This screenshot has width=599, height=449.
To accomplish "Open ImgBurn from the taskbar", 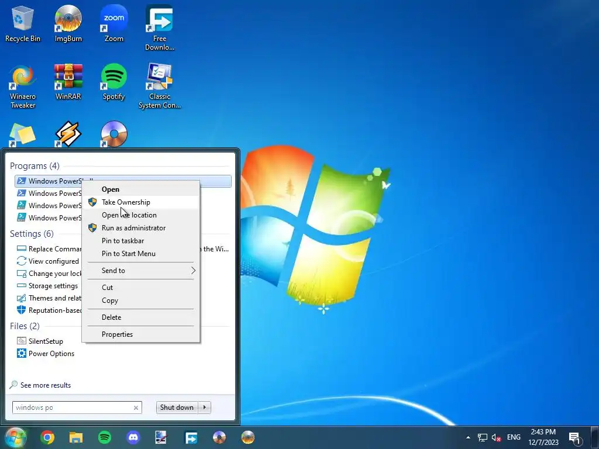I will pyautogui.click(x=248, y=437).
